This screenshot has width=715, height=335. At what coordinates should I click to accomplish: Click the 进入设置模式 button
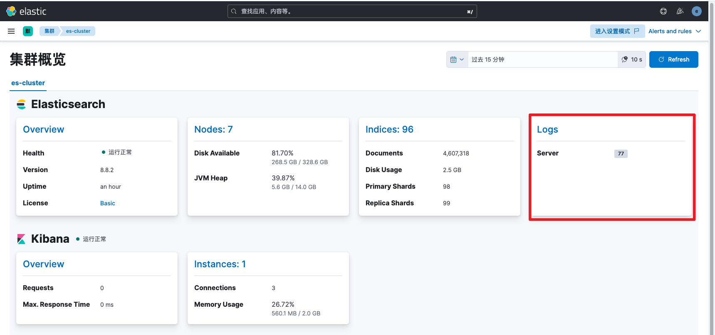pos(617,31)
